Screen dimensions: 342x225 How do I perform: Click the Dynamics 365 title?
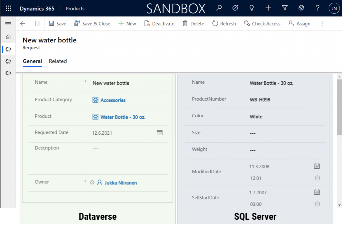[37, 8]
